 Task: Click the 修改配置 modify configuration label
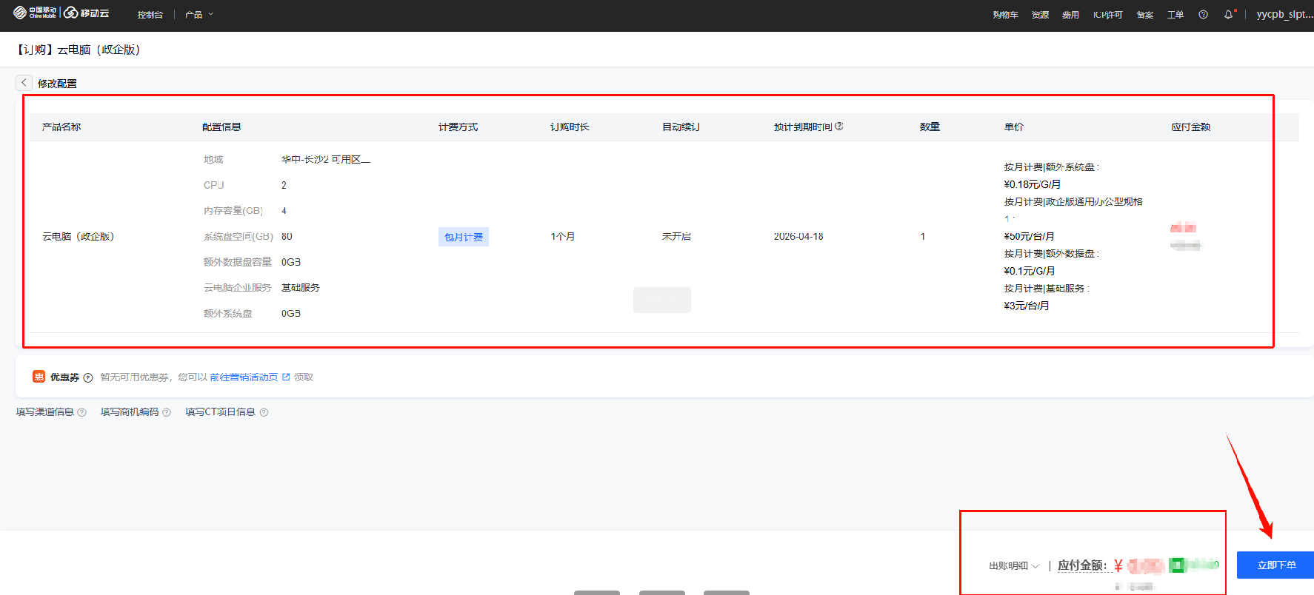(x=57, y=84)
